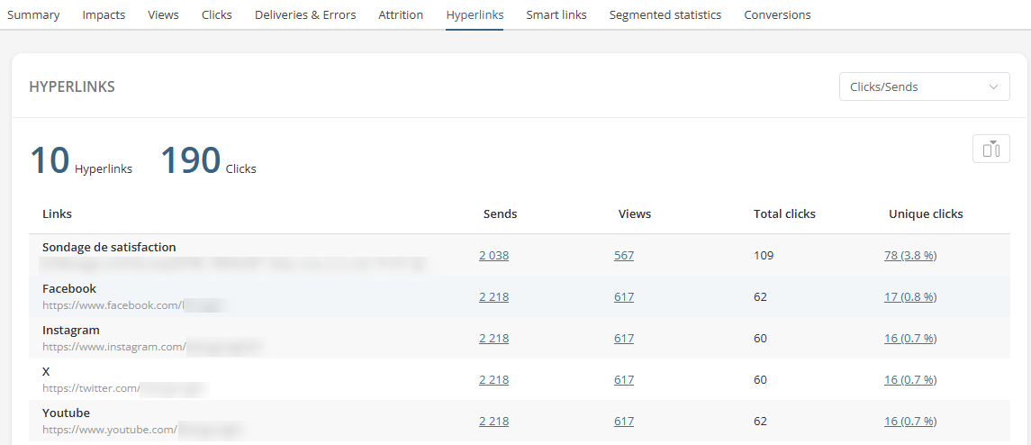Switch to the Impacts tab
1031x445 pixels.
tap(104, 14)
